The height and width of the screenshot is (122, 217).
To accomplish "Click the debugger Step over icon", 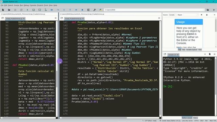I will (x=58, y=10).
